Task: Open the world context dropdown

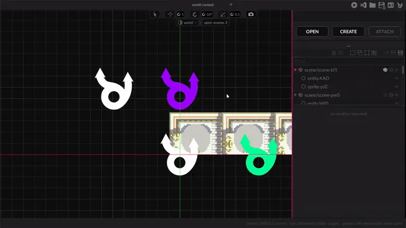Action: [x=231, y=5]
